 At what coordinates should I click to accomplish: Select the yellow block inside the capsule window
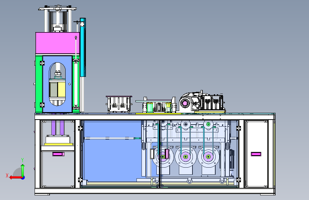61,90
